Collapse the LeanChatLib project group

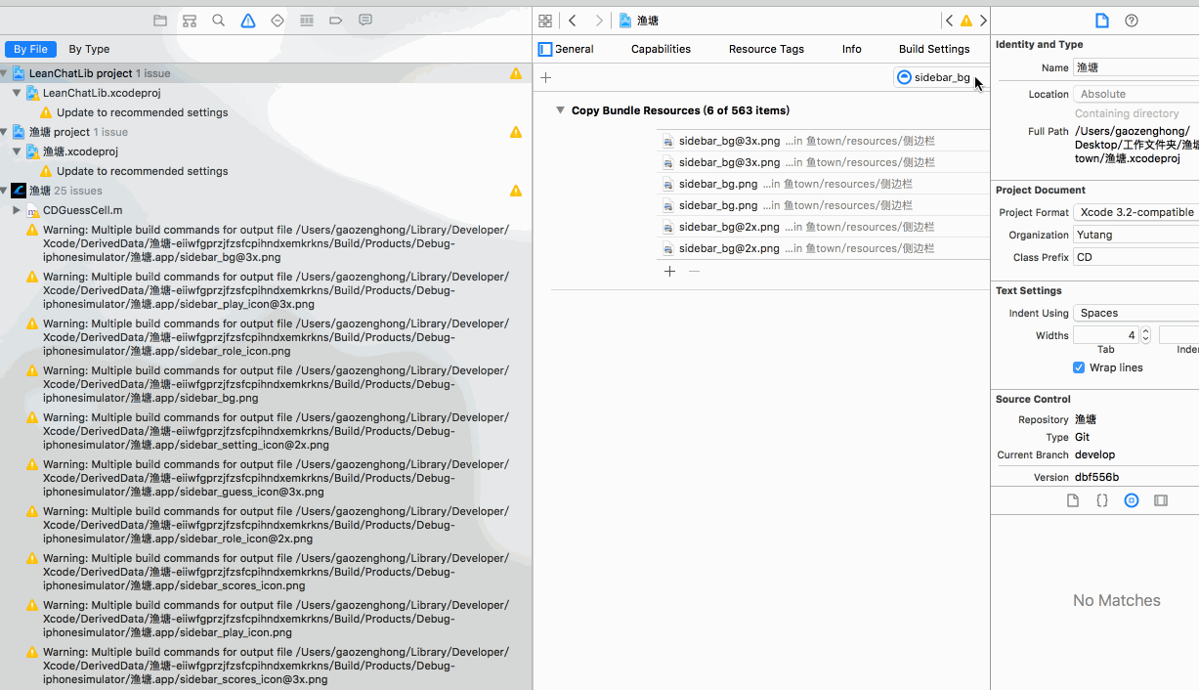5,73
